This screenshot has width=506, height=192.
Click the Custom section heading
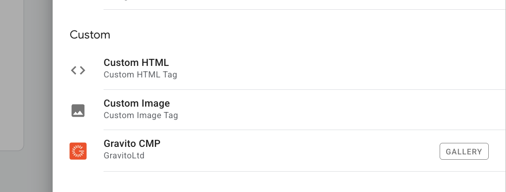click(x=90, y=35)
